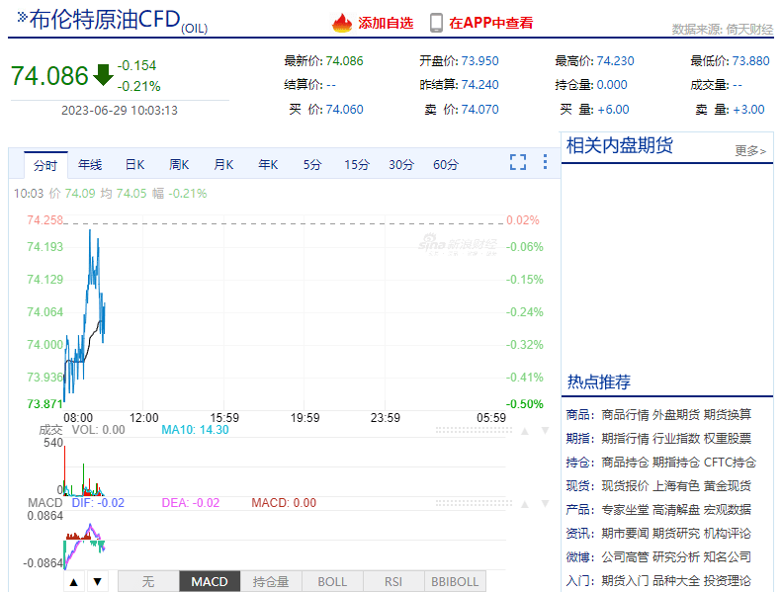Click the dotted drag handle in volume panel
The height and width of the screenshot is (592, 782).
pyautogui.click(x=474, y=430)
